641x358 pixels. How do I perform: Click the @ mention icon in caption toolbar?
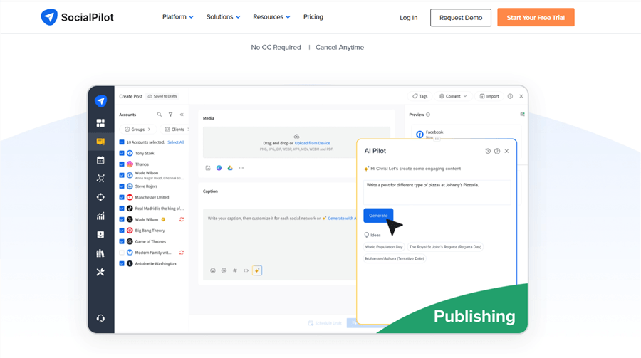click(x=224, y=270)
